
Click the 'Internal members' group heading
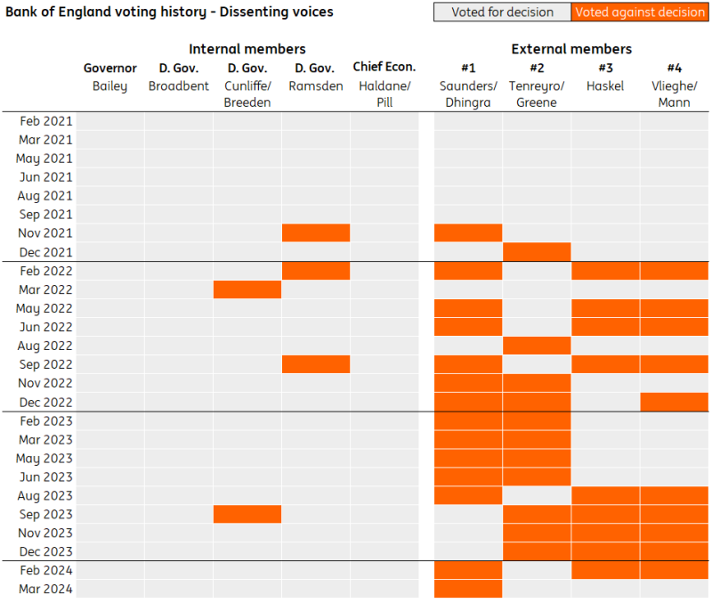pyautogui.click(x=247, y=49)
